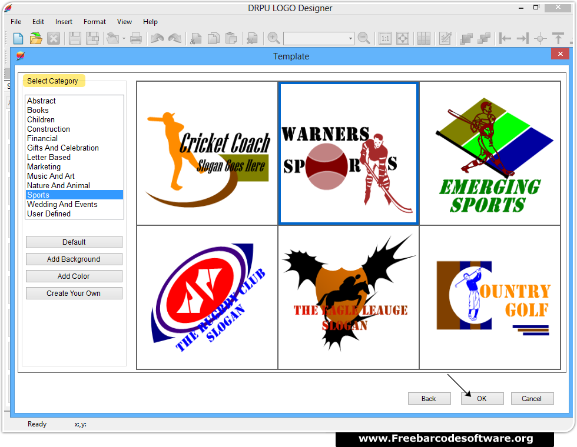Click the Copy pages icon
Viewport: 577px width, 447px height.
[x=213, y=38]
